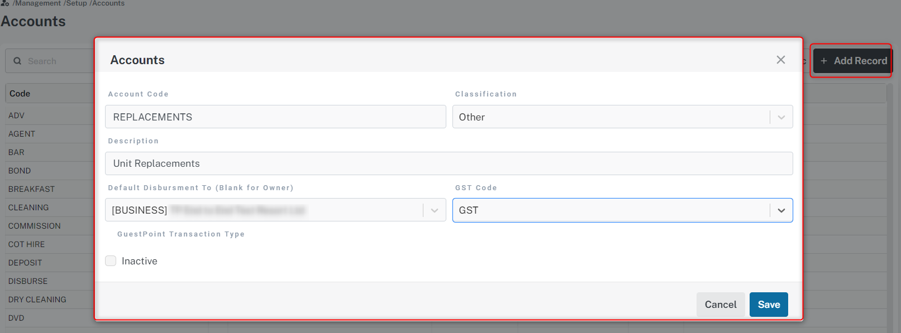Click the Save button
The image size is (901, 333).
coord(768,305)
